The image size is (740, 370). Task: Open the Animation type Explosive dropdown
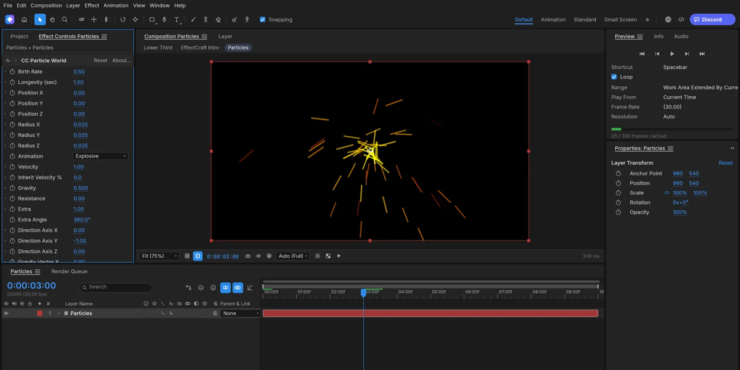101,156
